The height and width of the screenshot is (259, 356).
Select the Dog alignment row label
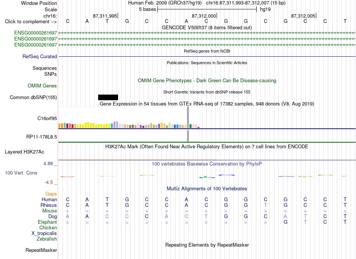[53, 217]
